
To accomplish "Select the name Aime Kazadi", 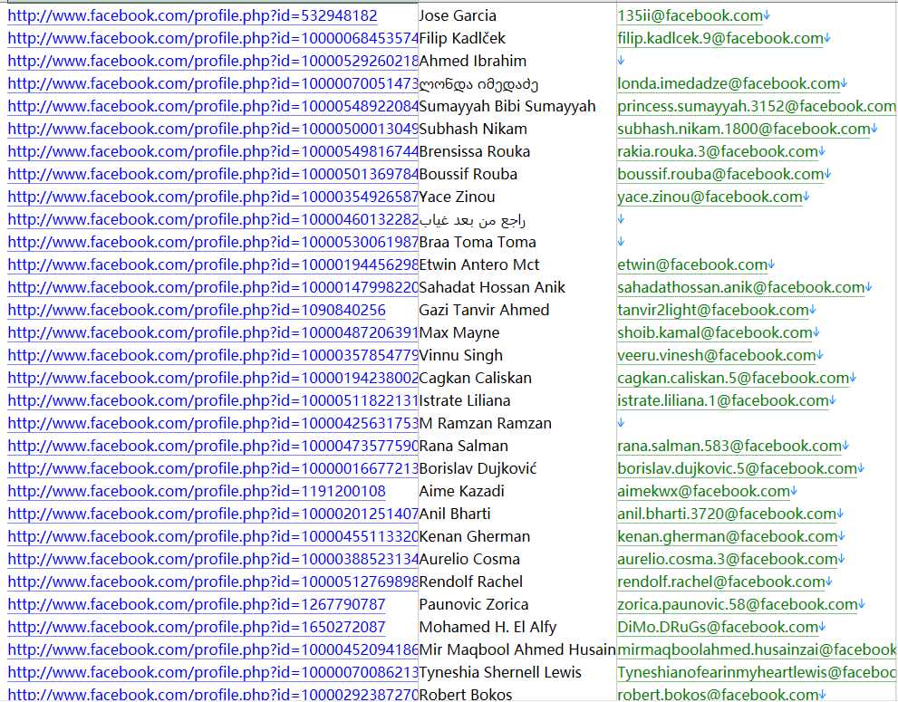I will pyautogui.click(x=462, y=491).
